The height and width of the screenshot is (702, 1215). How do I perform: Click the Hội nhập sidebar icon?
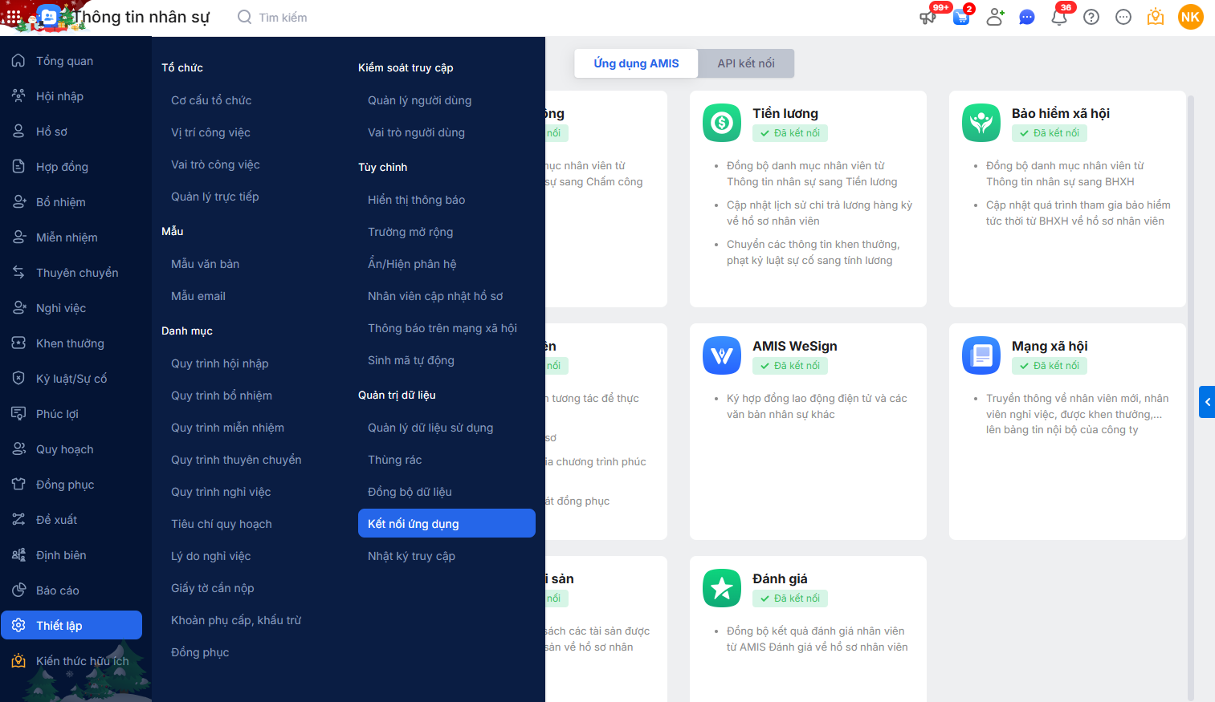point(19,96)
